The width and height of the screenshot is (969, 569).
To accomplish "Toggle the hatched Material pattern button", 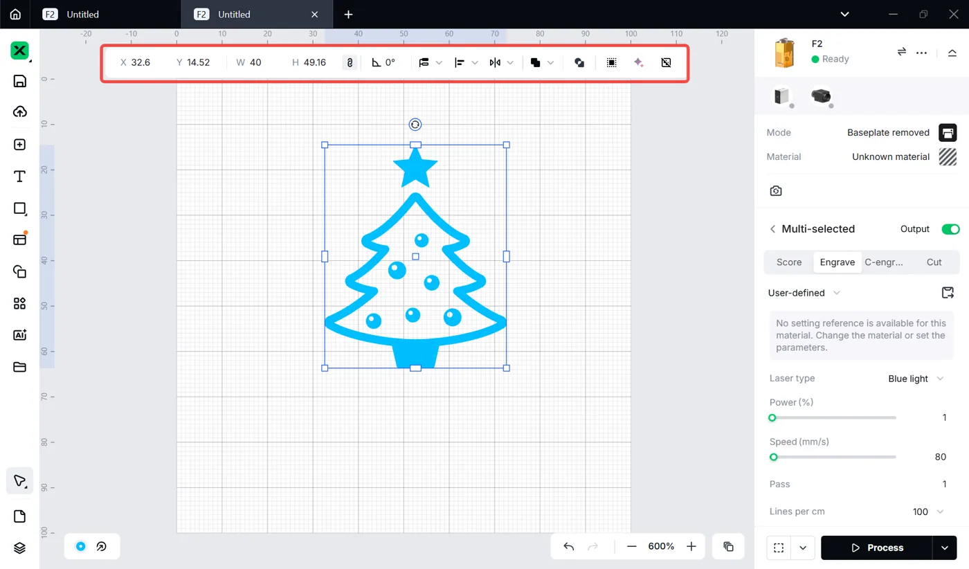I will pos(948,156).
